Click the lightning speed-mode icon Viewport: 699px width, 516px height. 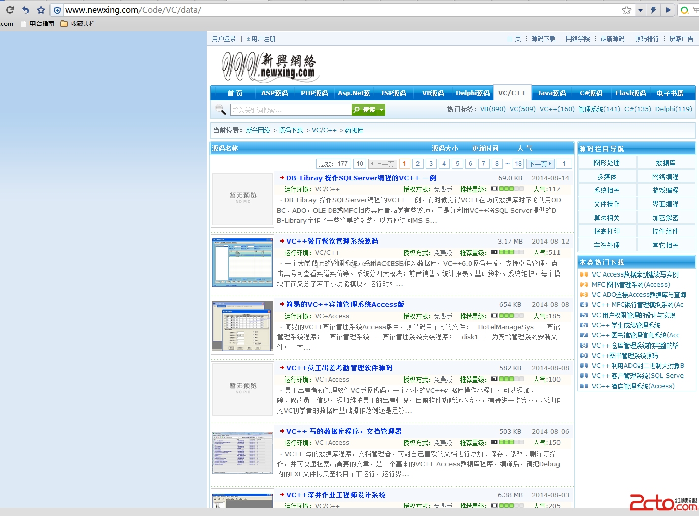click(654, 10)
